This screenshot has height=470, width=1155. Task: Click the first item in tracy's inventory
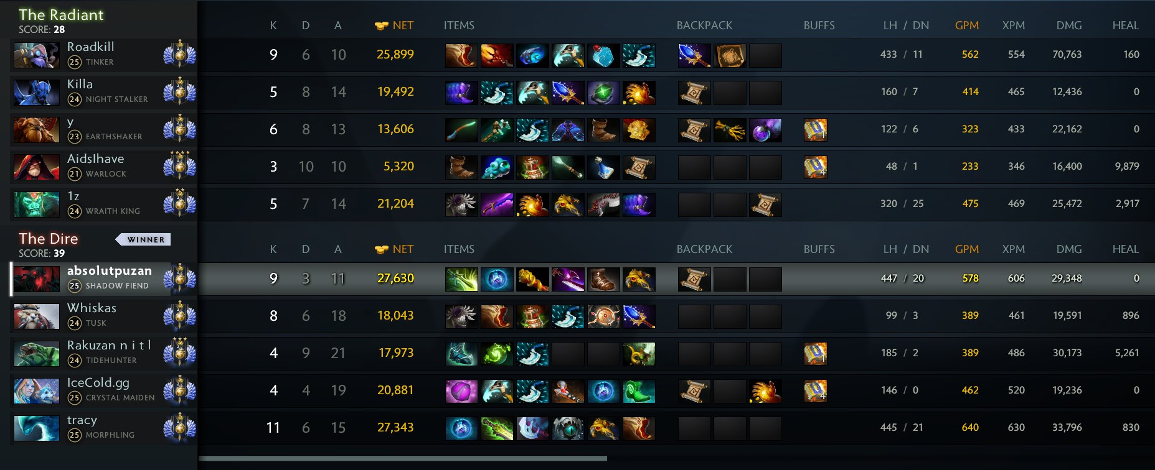coord(461,428)
